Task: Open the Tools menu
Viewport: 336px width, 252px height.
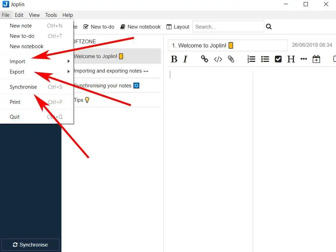Action: coord(51,15)
